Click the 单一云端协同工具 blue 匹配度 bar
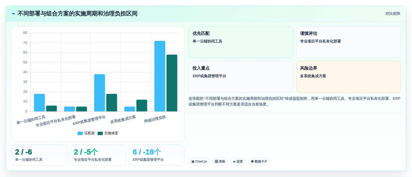 coord(39,103)
